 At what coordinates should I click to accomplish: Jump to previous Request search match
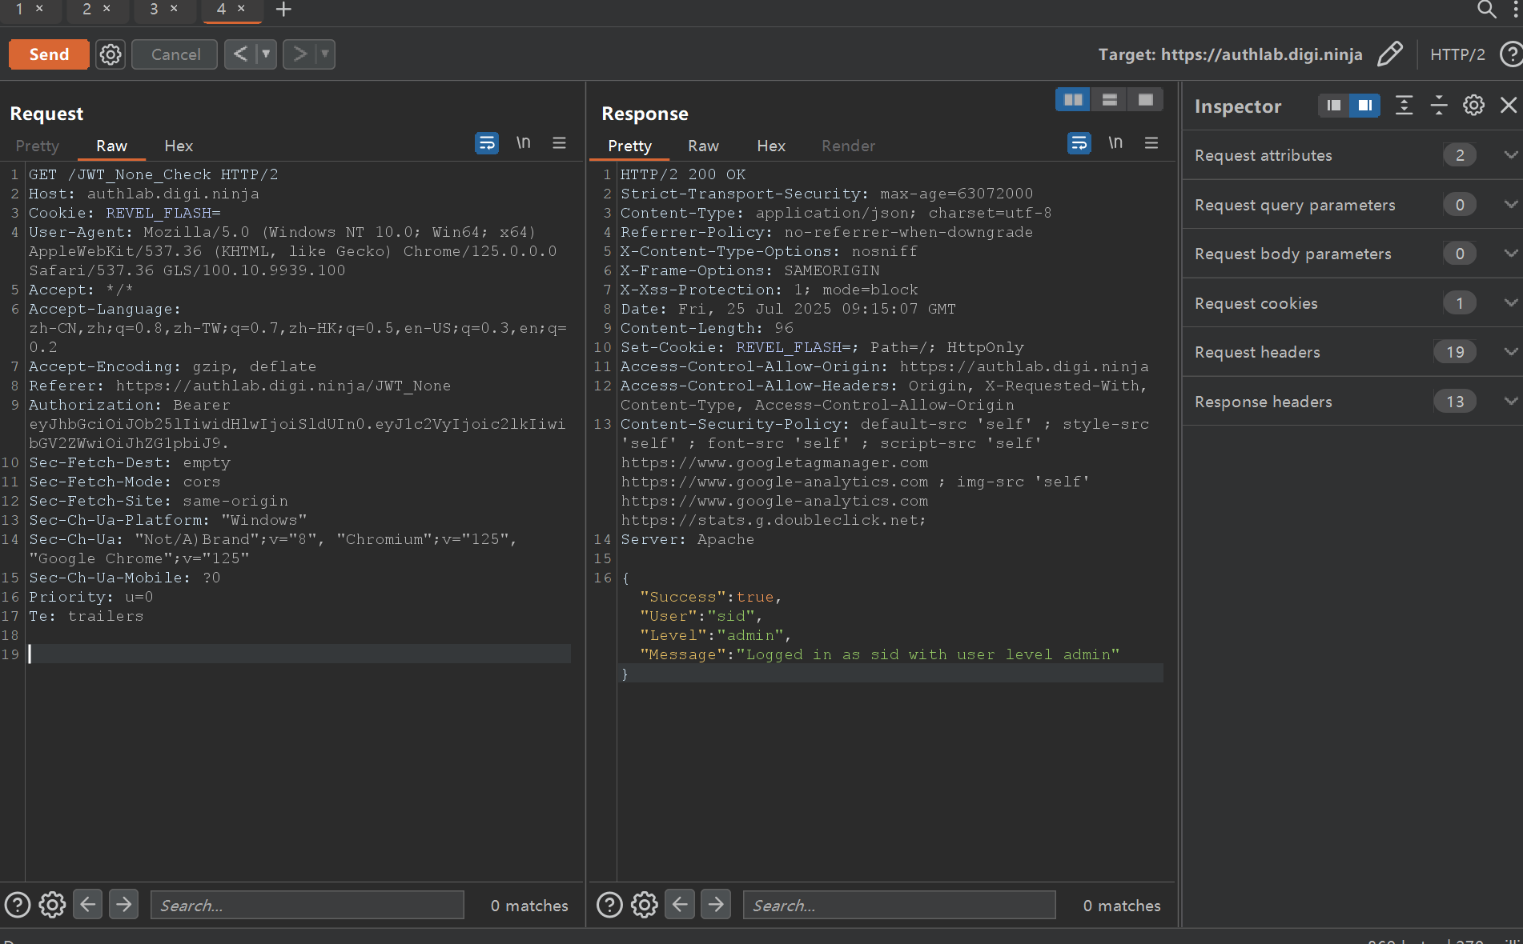tap(88, 905)
